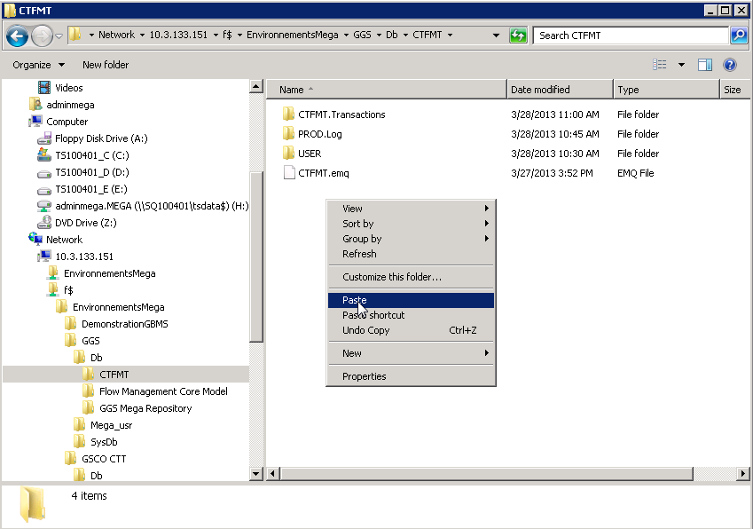Click the horizontal scrollbar right arrow
753x529 pixels.
[743, 475]
